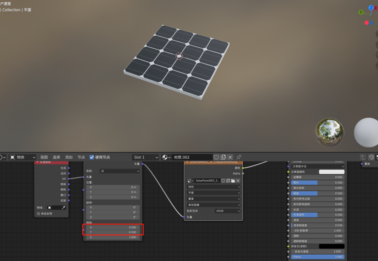Unlink the SolarPanel003 image with X

point(238,181)
